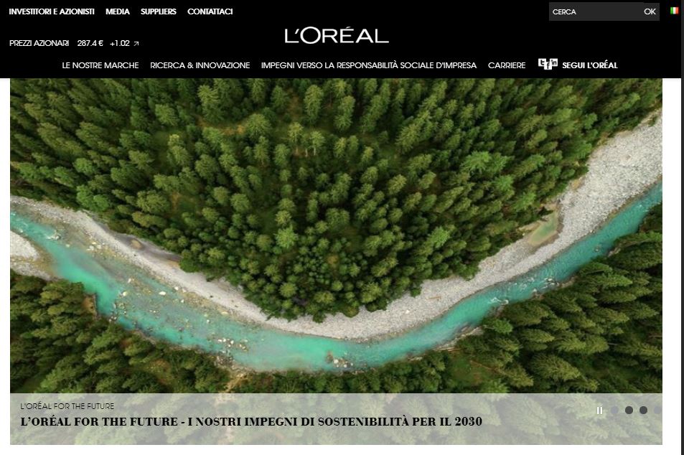
Task: Click the OK search button
Action: point(650,11)
